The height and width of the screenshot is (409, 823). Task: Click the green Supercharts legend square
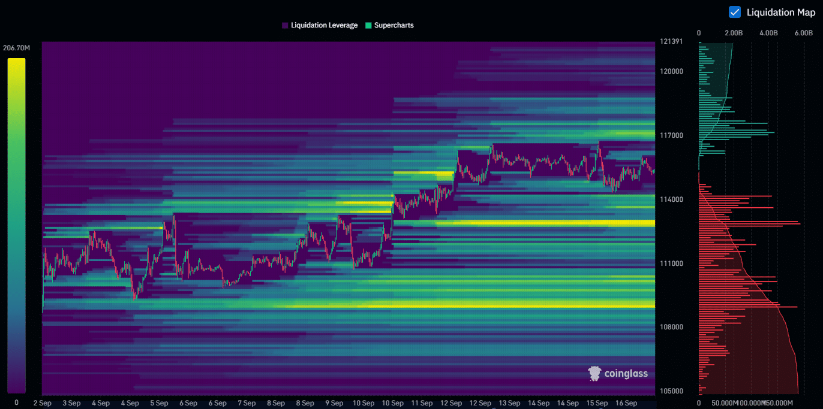368,26
